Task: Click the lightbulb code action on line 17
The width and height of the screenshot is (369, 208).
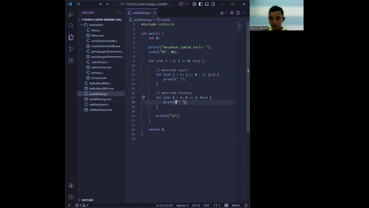Action: click(143, 97)
